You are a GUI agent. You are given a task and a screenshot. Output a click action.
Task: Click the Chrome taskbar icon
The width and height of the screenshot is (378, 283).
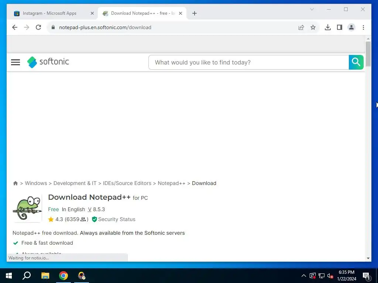point(63,276)
